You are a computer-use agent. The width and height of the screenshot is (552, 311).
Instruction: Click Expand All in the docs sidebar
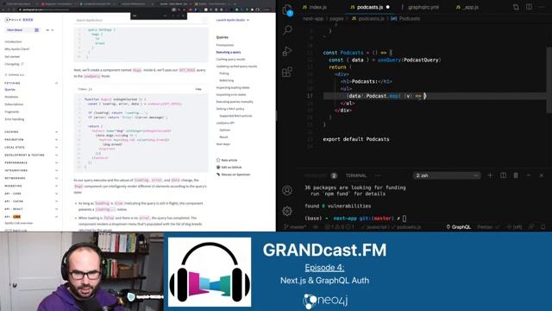[15, 75]
